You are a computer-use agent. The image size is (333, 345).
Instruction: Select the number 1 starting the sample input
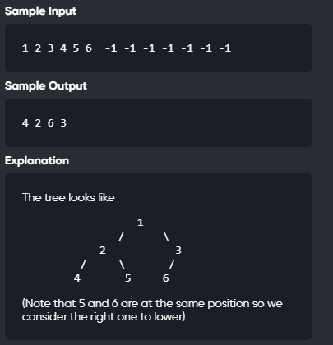pos(25,48)
